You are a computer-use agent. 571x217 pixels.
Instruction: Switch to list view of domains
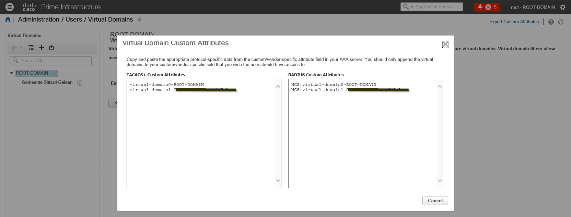[x=31, y=48]
